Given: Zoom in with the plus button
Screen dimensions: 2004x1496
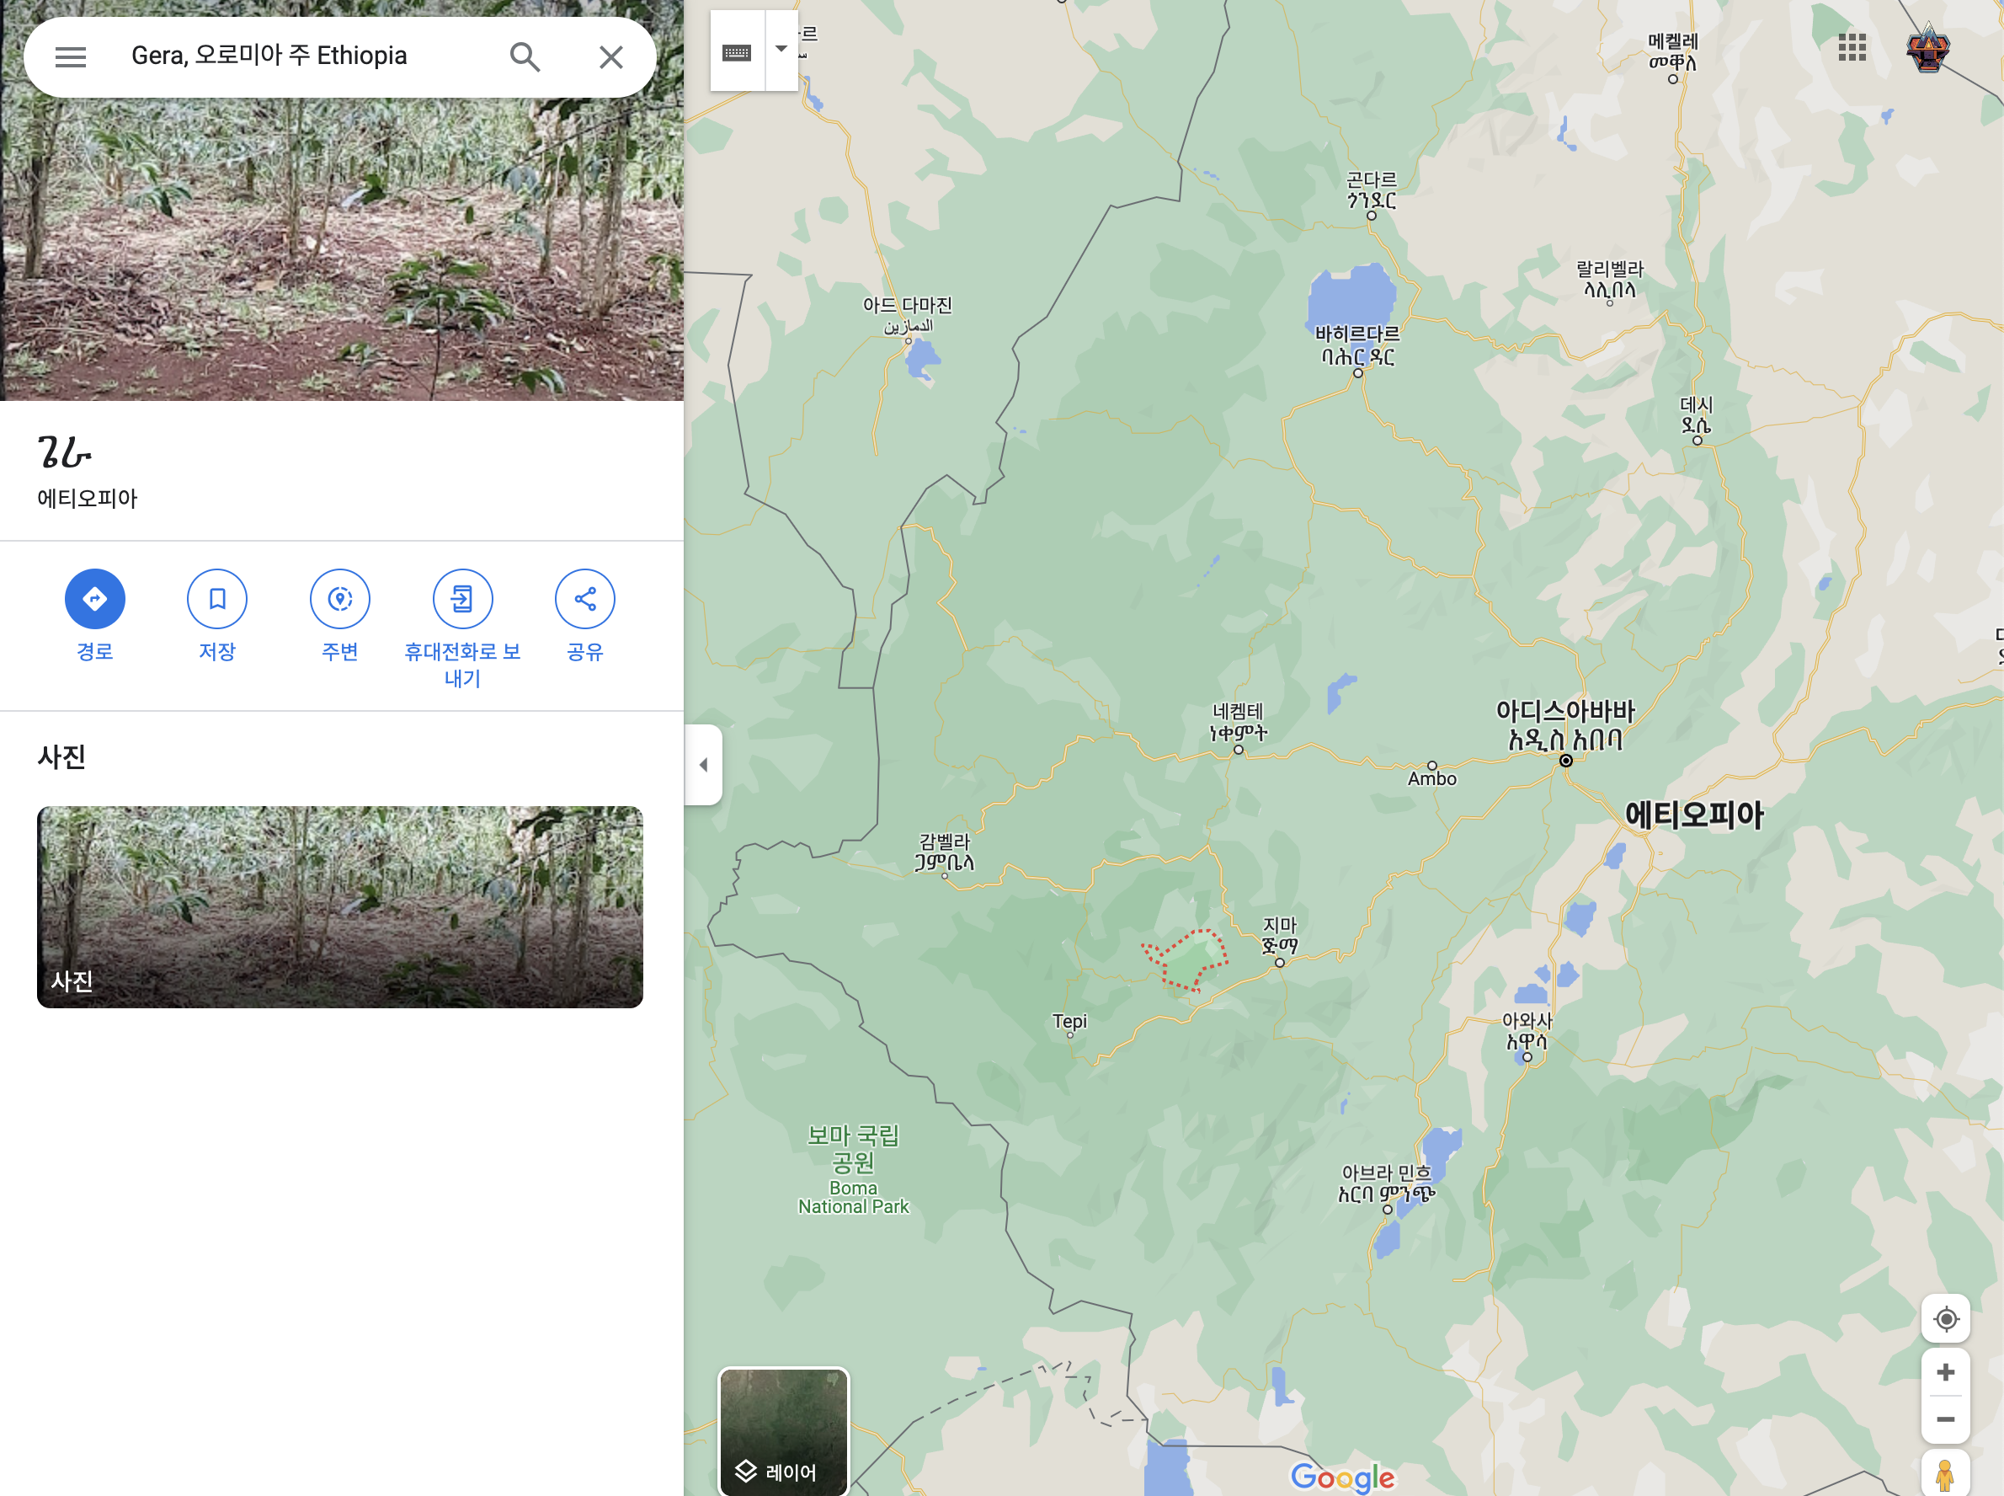Looking at the screenshot, I should click(1945, 1372).
